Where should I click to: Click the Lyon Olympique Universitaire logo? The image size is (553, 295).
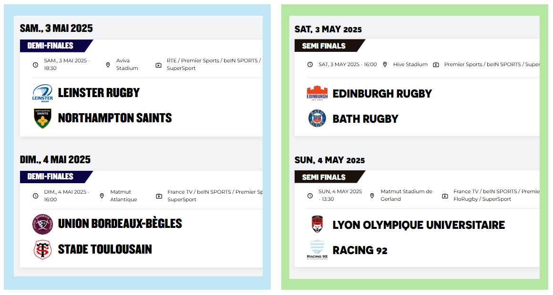click(x=317, y=225)
